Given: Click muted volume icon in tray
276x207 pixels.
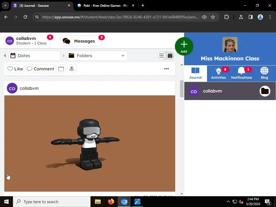Looking at the screenshot, I should pos(241,202).
